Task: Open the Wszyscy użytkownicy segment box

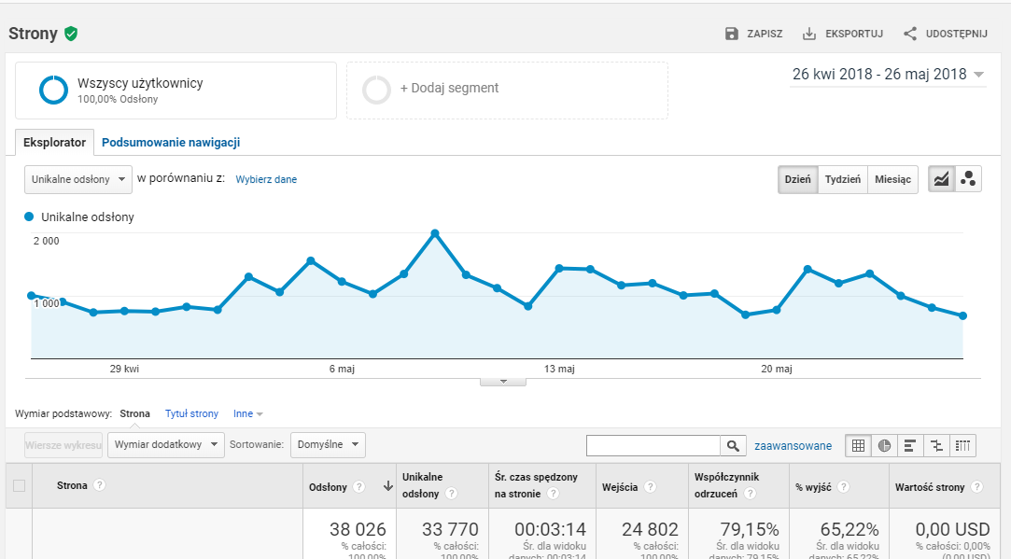Action: pos(176,91)
